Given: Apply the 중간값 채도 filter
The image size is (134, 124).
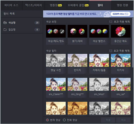Looking at the screenshot, I should coord(121,31).
